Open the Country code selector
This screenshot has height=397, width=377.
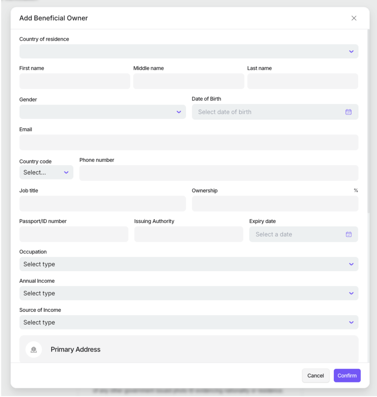[x=46, y=172]
